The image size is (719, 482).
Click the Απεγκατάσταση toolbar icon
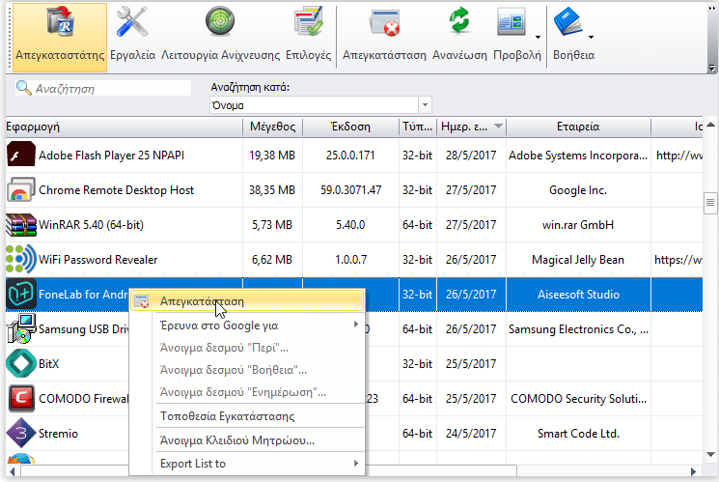pos(384,22)
